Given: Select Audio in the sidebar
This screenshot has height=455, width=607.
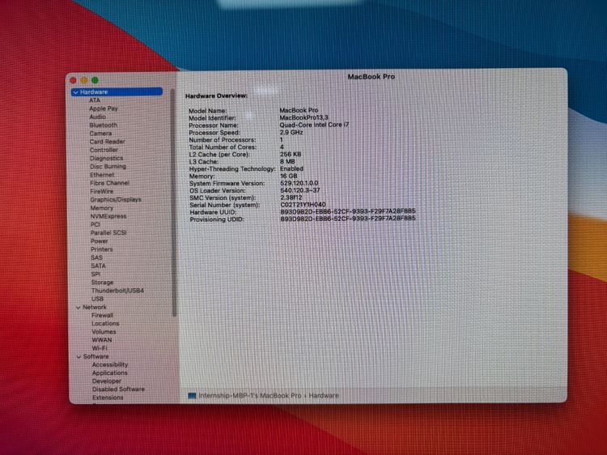Looking at the screenshot, I should 98,117.
